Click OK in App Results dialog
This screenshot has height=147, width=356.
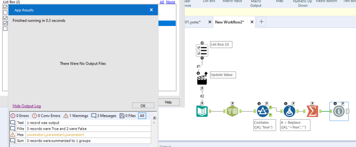point(143,106)
